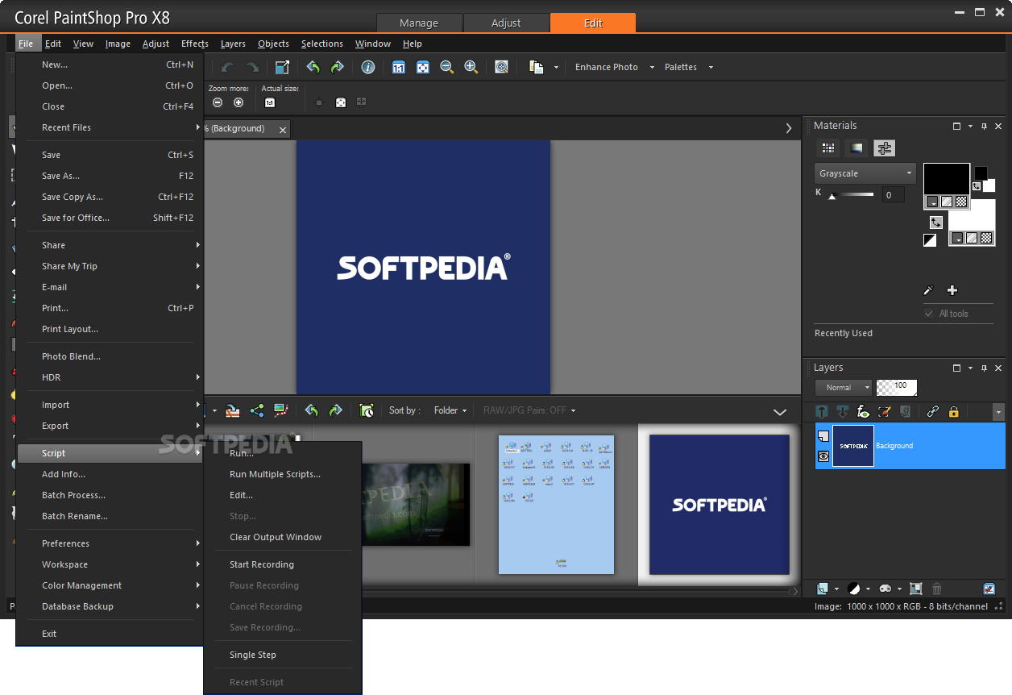Screen dimensions: 1012x695
Task: Toggle the All tools checkbox
Action: tap(929, 314)
